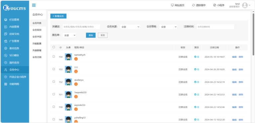Click the orange phone badge under qiudaoyu

(x=76, y=84)
